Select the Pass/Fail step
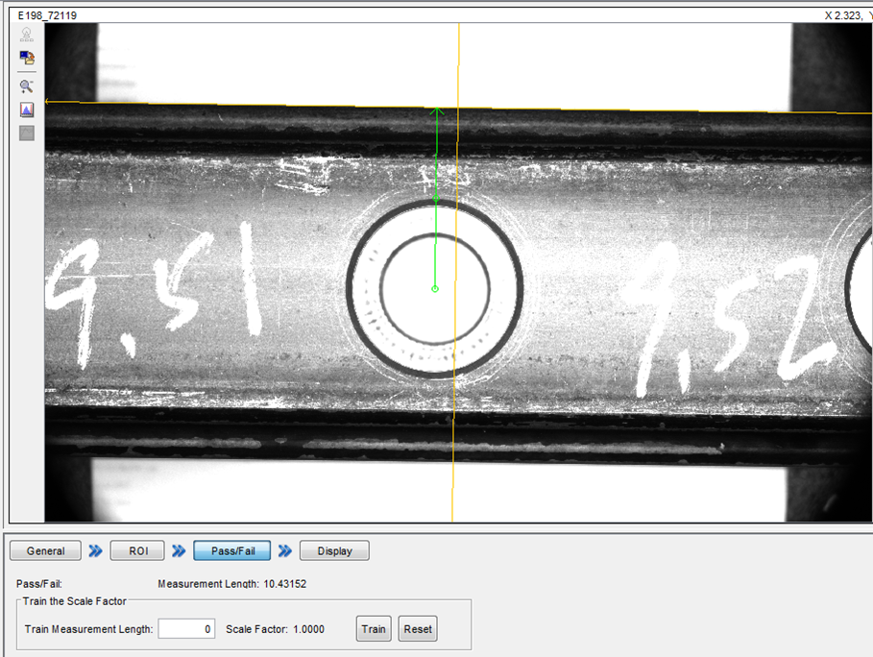This screenshot has width=873, height=657. [x=231, y=551]
